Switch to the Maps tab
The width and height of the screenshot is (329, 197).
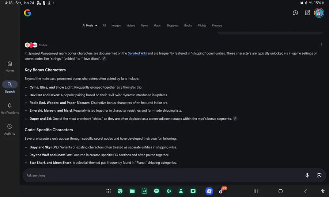point(157,26)
